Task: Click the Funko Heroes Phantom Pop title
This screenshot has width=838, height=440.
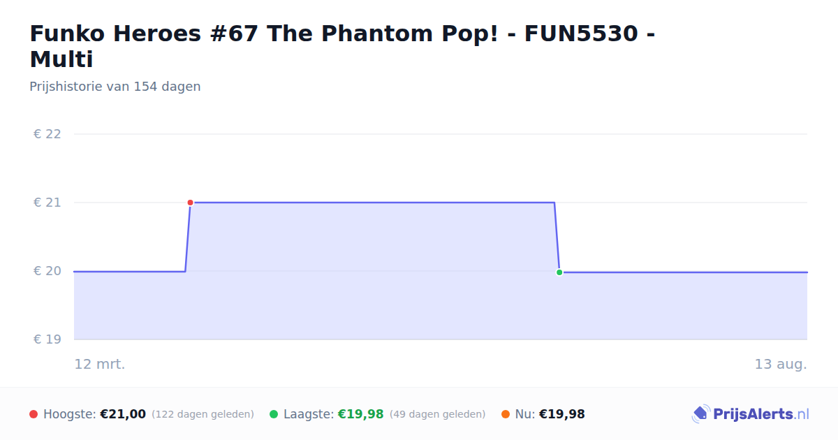Action: [x=342, y=46]
